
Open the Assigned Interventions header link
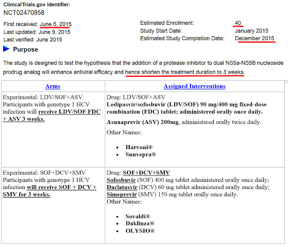click(194, 86)
